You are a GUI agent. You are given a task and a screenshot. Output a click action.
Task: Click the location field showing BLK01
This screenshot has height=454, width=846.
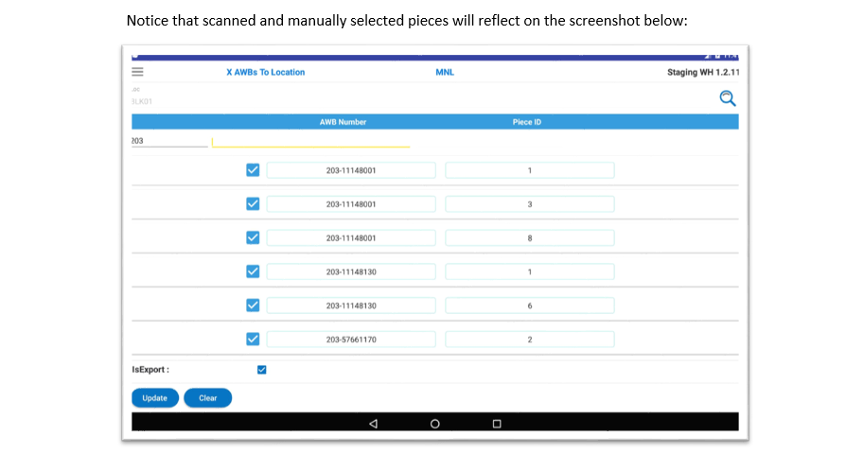[x=143, y=101]
